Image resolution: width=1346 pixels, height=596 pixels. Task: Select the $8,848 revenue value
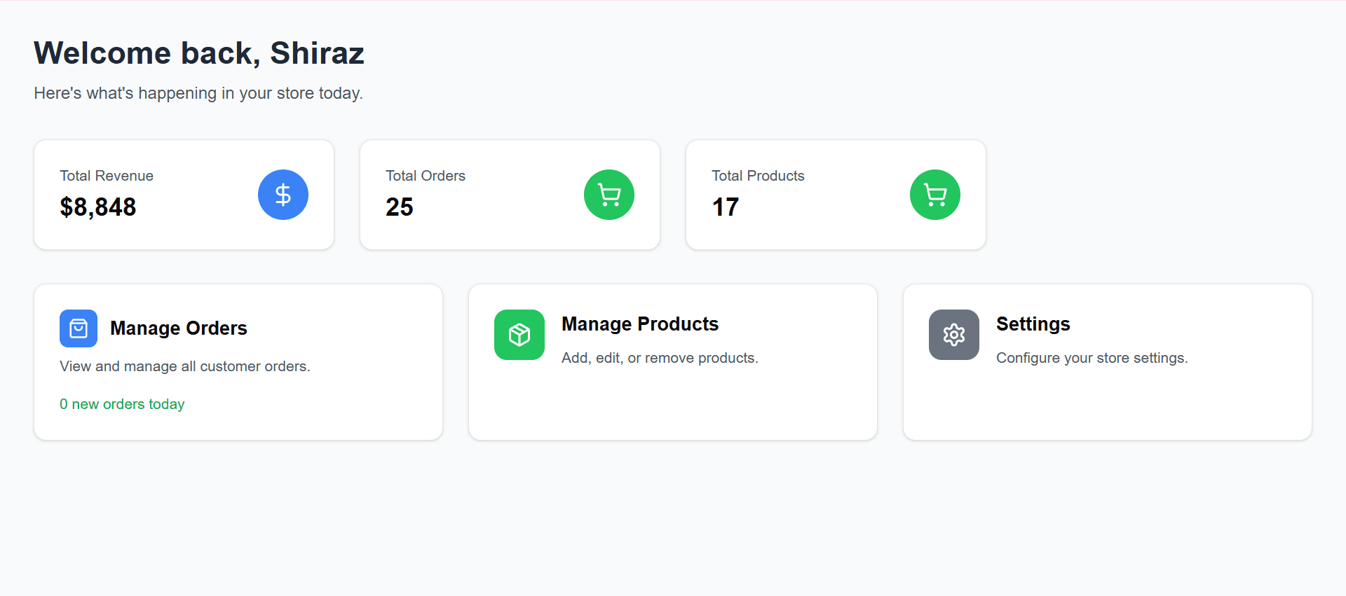98,207
